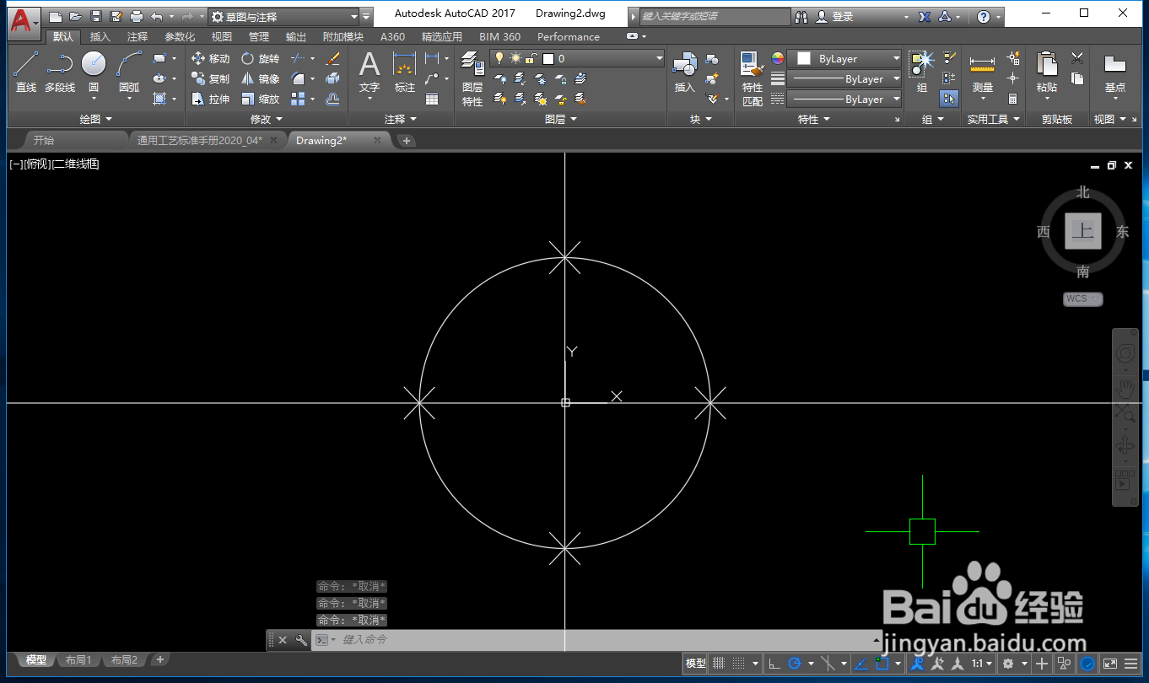Screen dimensions: 1149x683
Task: Toggle object snap tracking in status bar
Action: tap(860, 664)
